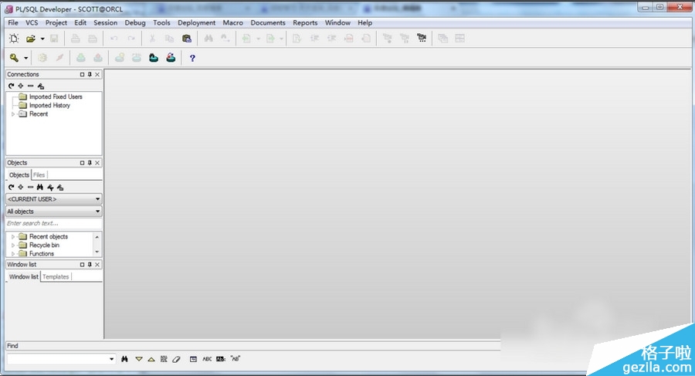Click the Save diskette icon
695x376 pixels.
[x=54, y=39]
